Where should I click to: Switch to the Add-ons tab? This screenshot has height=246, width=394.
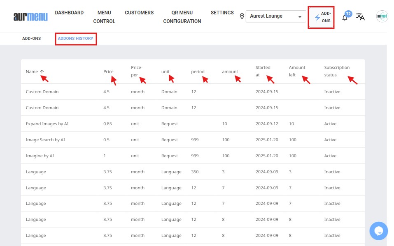tap(31, 39)
